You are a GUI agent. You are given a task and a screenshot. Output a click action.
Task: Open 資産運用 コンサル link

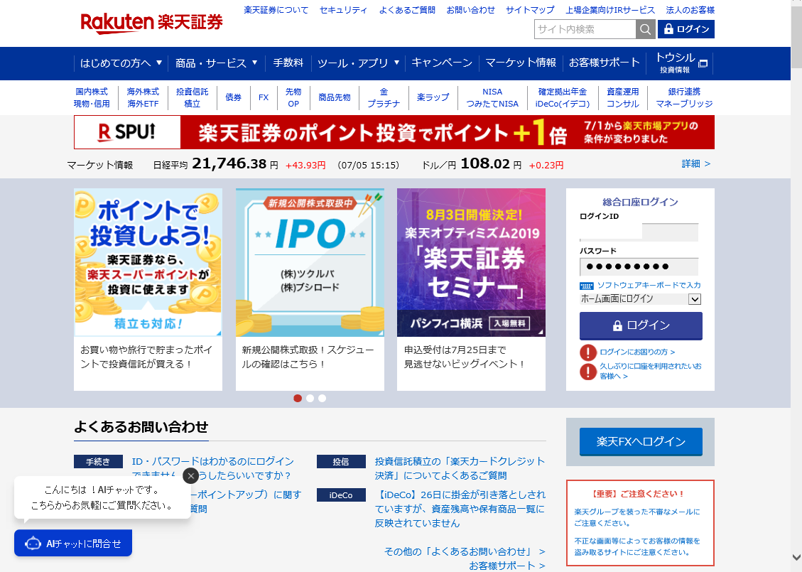(x=622, y=98)
